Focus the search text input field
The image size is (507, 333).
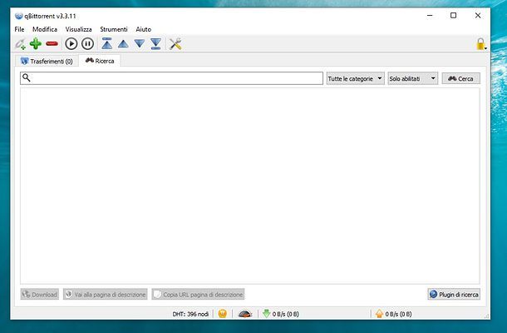(172, 78)
